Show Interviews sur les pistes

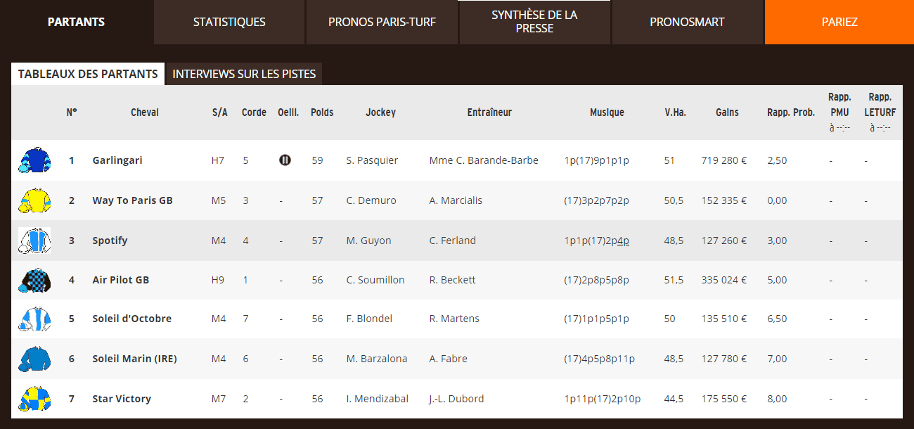[x=244, y=74]
